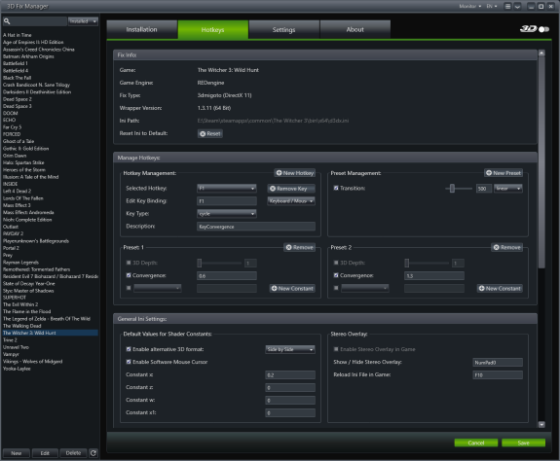Switch to the Hotkeys tab
The height and width of the screenshot is (461, 560).
(213, 29)
